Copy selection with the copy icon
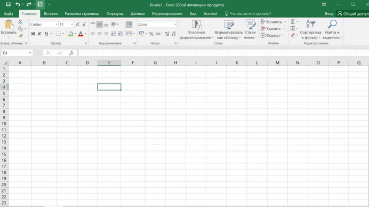369x207 pixels. pyautogui.click(x=20, y=29)
